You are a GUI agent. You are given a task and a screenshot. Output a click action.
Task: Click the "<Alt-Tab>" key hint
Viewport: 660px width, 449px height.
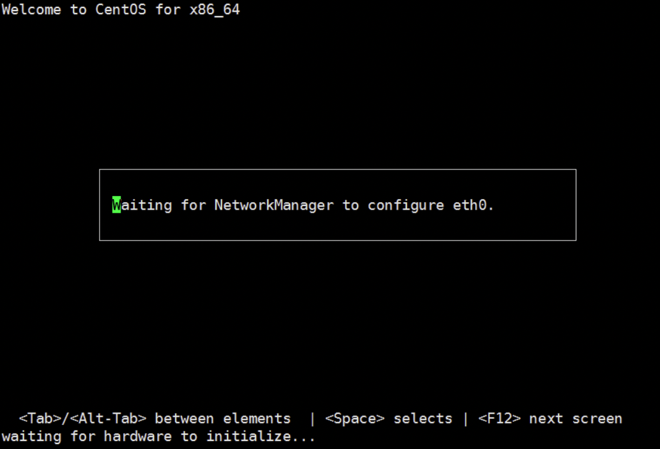click(108, 419)
